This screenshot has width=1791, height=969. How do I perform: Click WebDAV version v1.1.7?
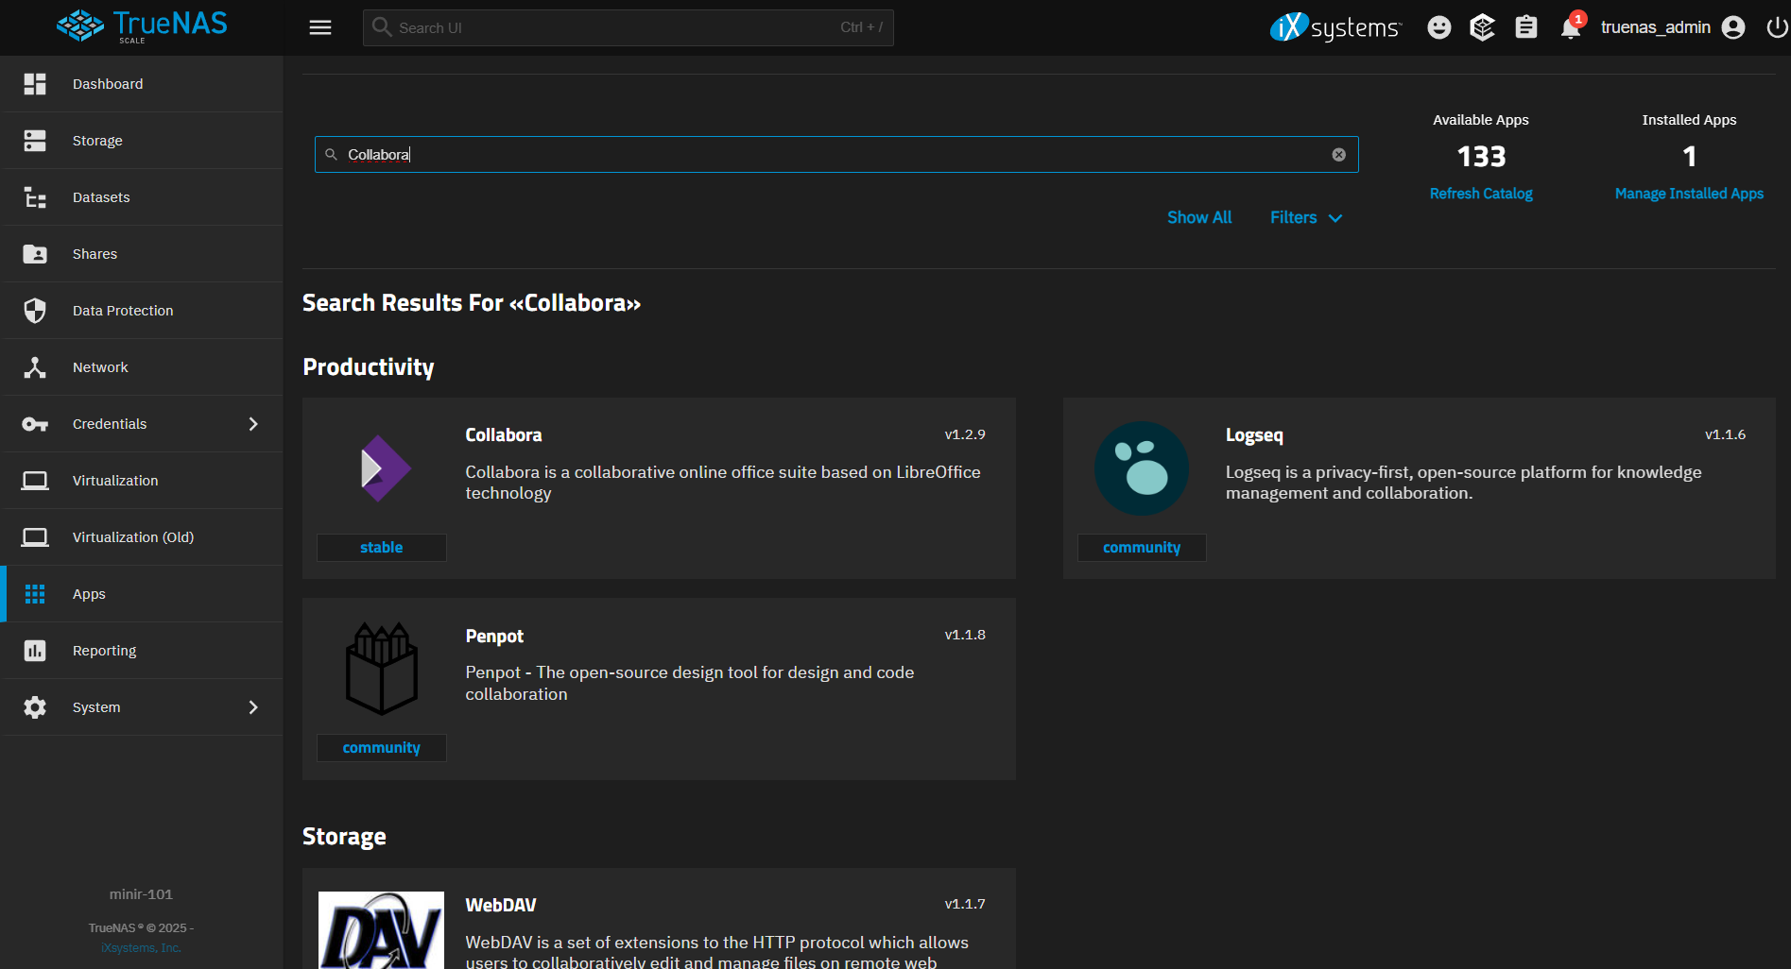pyautogui.click(x=965, y=904)
